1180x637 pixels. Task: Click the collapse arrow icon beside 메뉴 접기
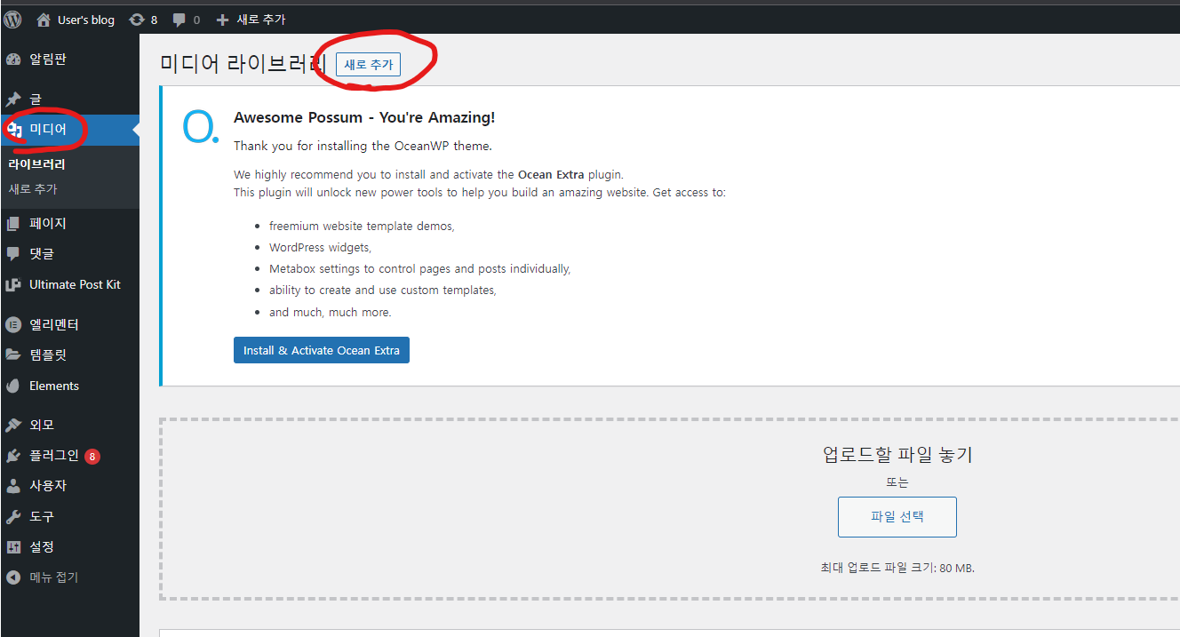click(x=13, y=577)
